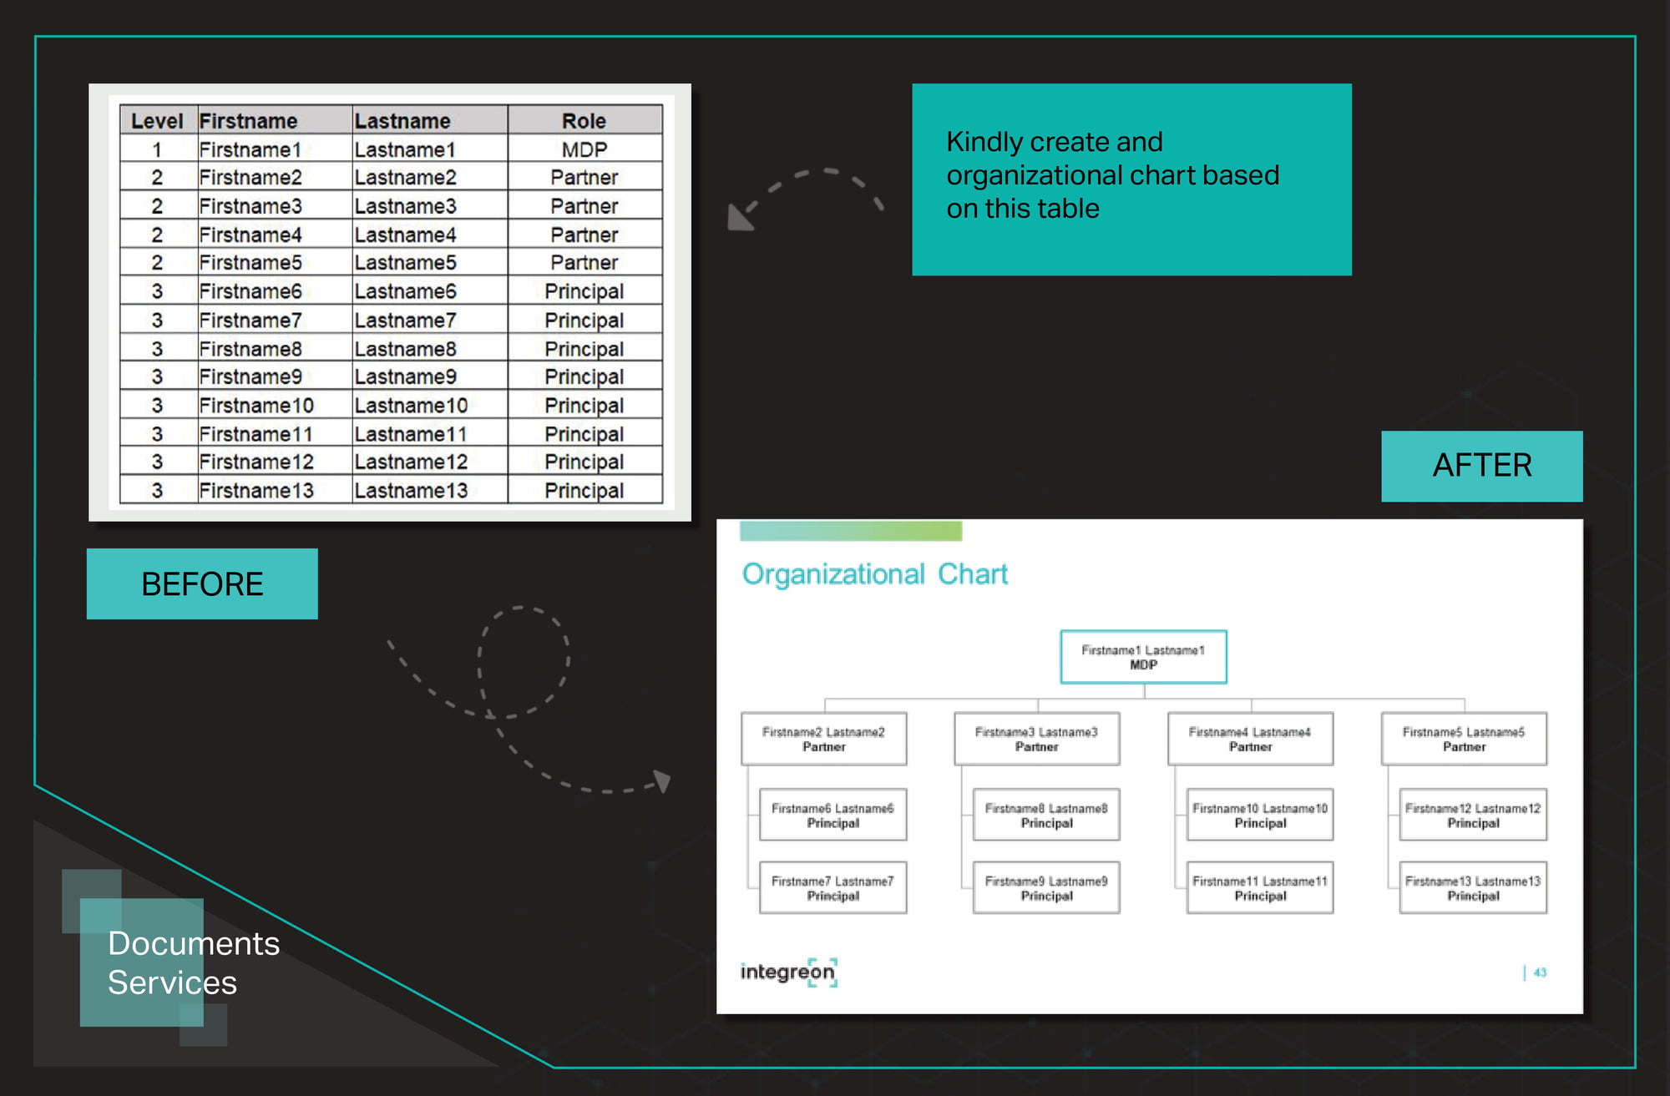Click the Firstname7 table cell
The image size is (1670, 1096).
pyautogui.click(x=275, y=320)
